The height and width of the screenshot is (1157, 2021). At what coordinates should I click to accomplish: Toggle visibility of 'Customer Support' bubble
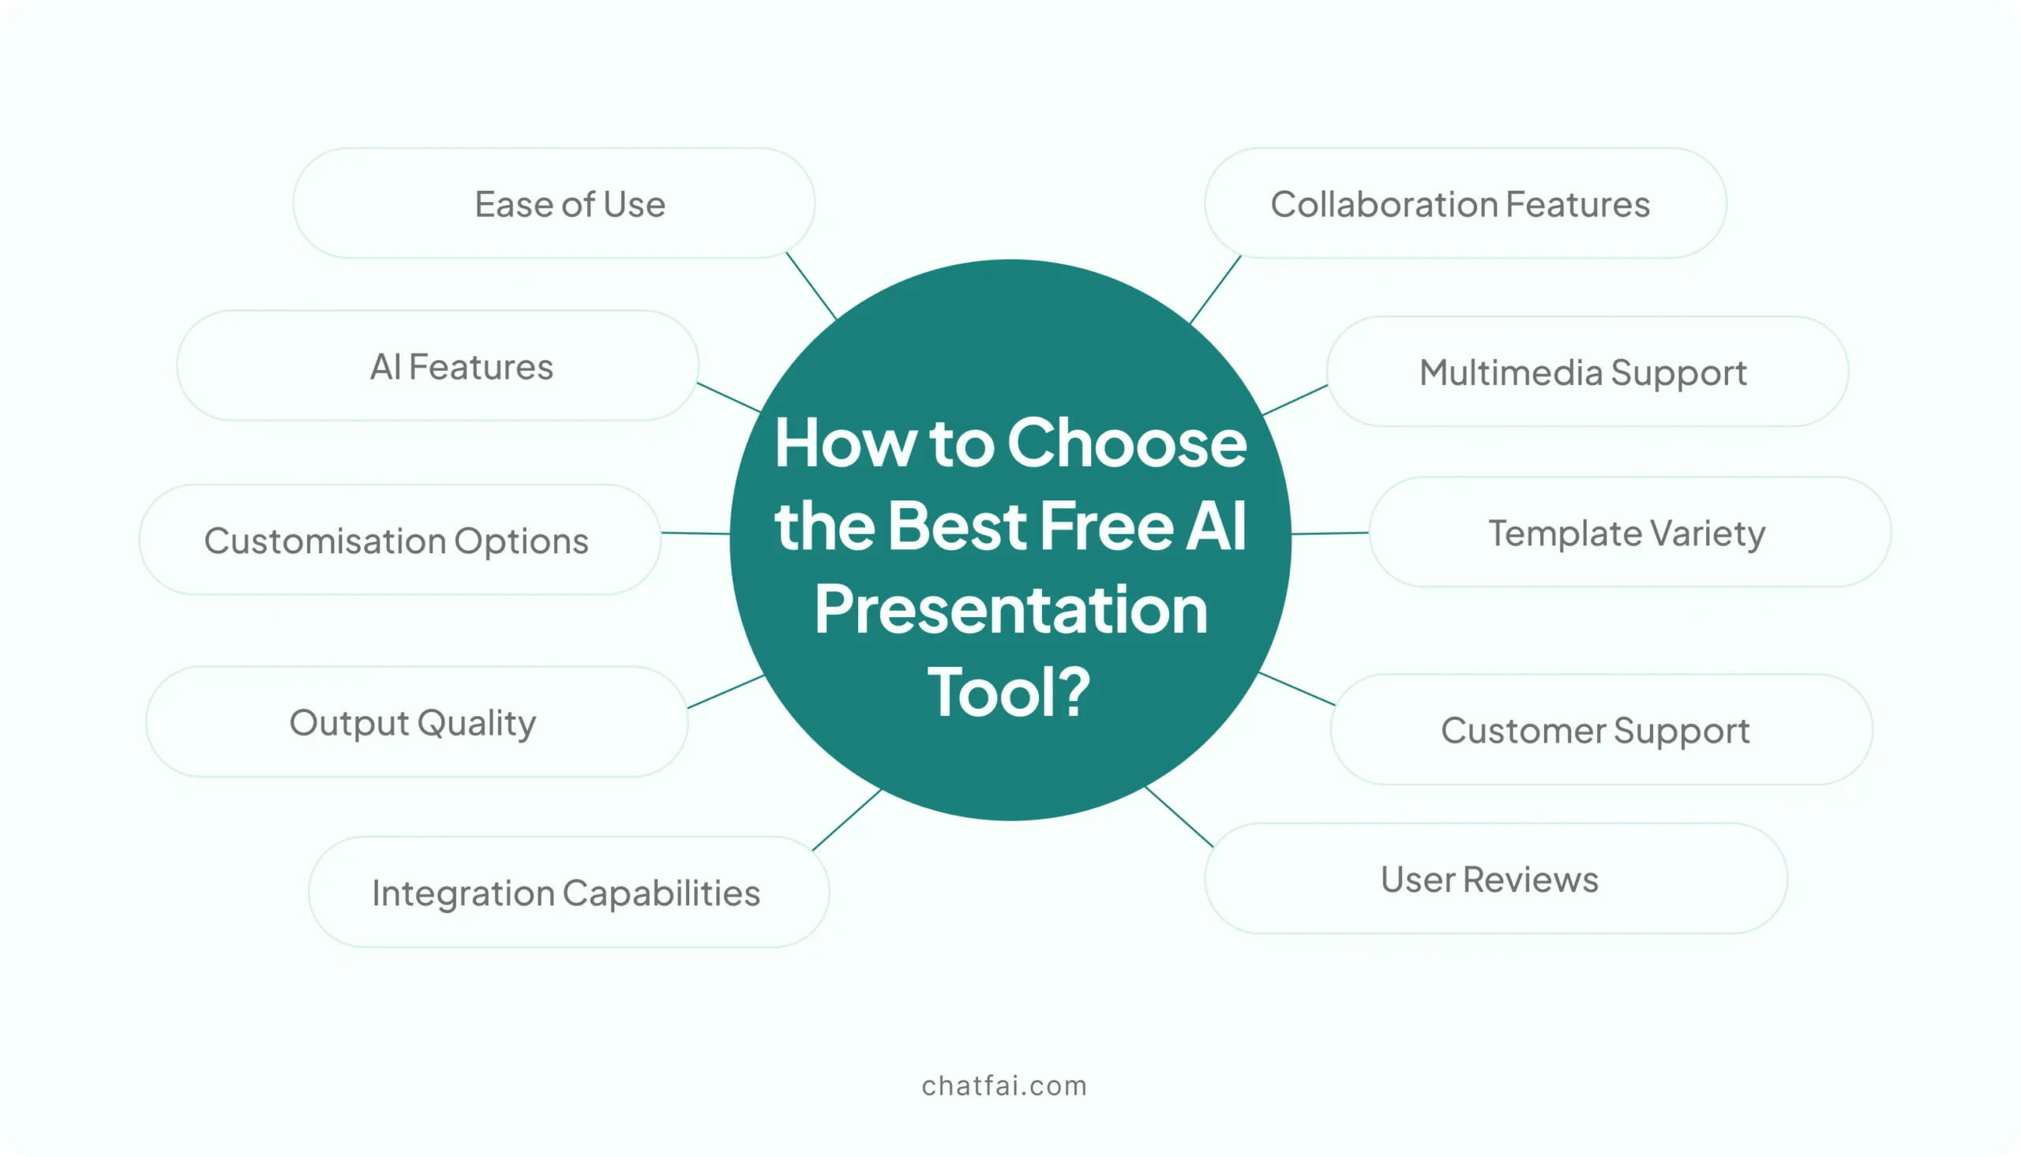[x=1595, y=728]
